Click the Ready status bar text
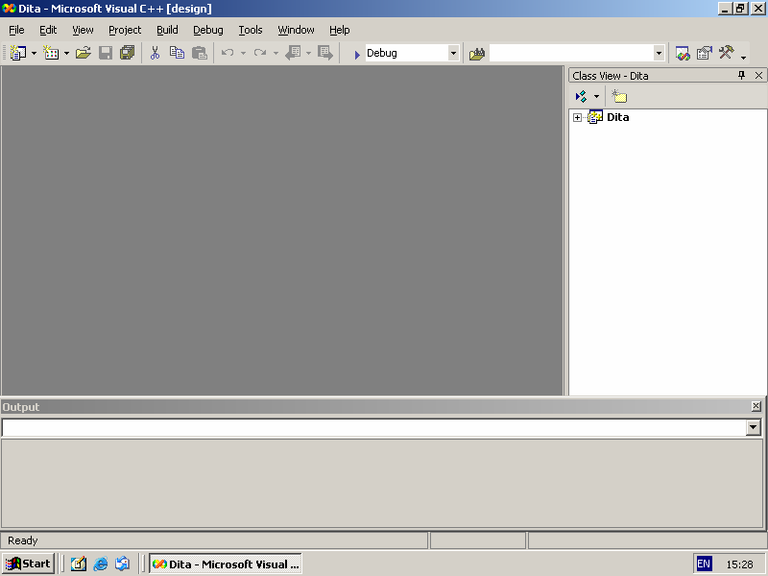 [22, 540]
